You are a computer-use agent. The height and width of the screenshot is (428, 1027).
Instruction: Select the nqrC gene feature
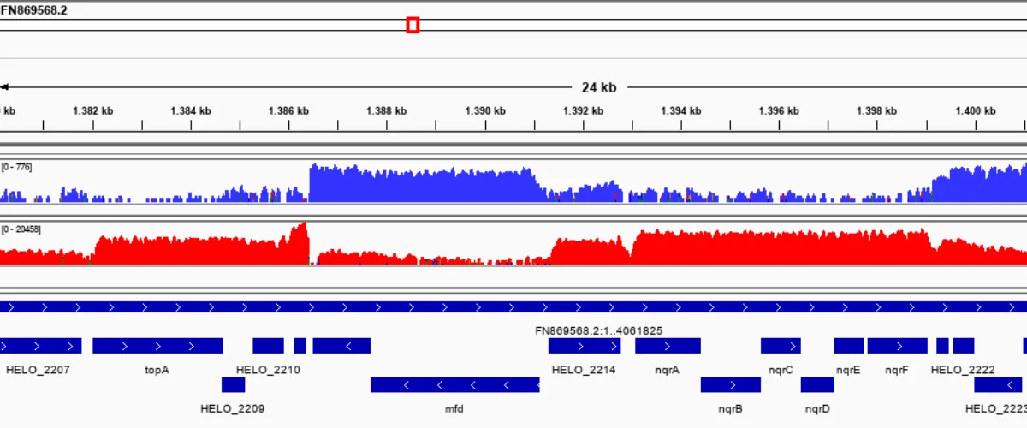pos(781,346)
